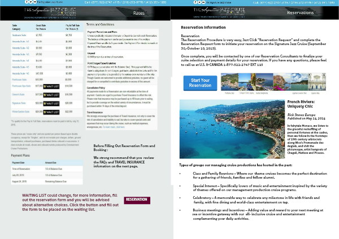Open the Veranda Suite - V1 link
The height and width of the screenshot is (239, 339).
click(20, 41)
